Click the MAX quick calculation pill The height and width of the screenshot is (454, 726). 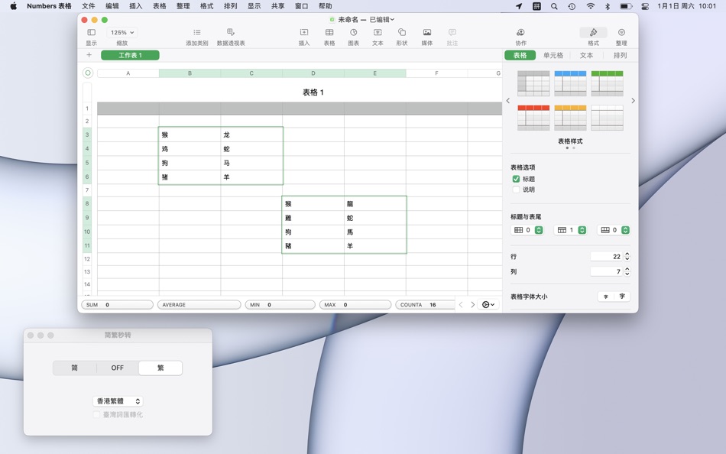(355, 305)
